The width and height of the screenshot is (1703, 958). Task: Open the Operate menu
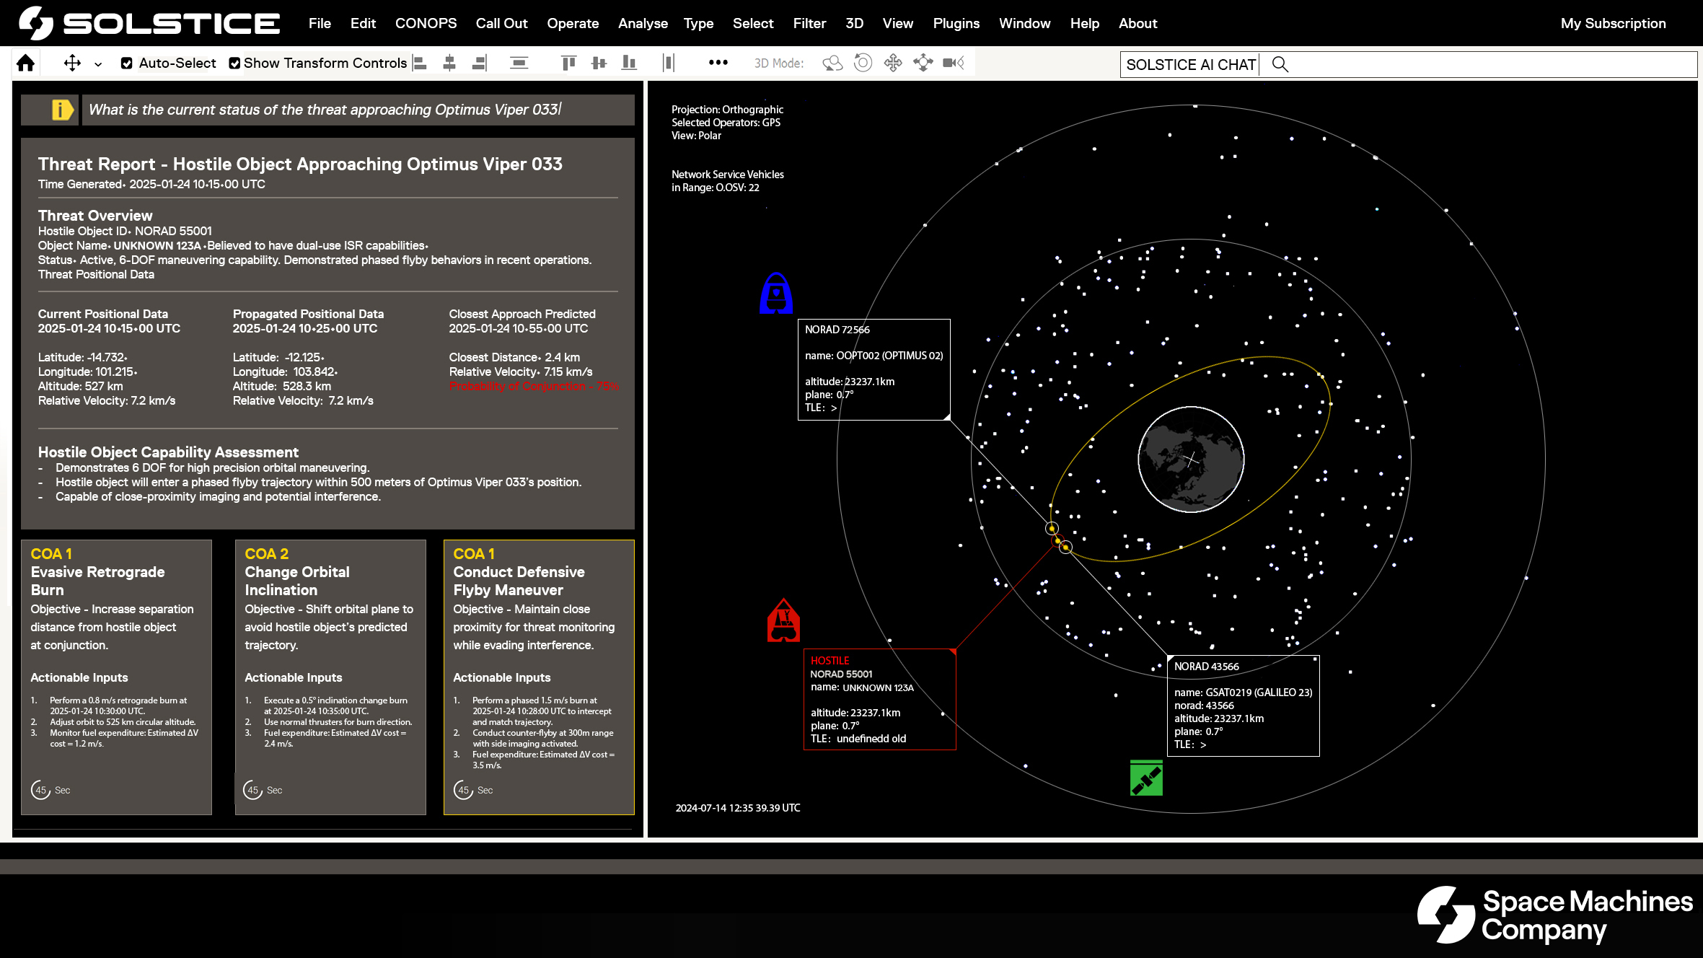pos(573,23)
